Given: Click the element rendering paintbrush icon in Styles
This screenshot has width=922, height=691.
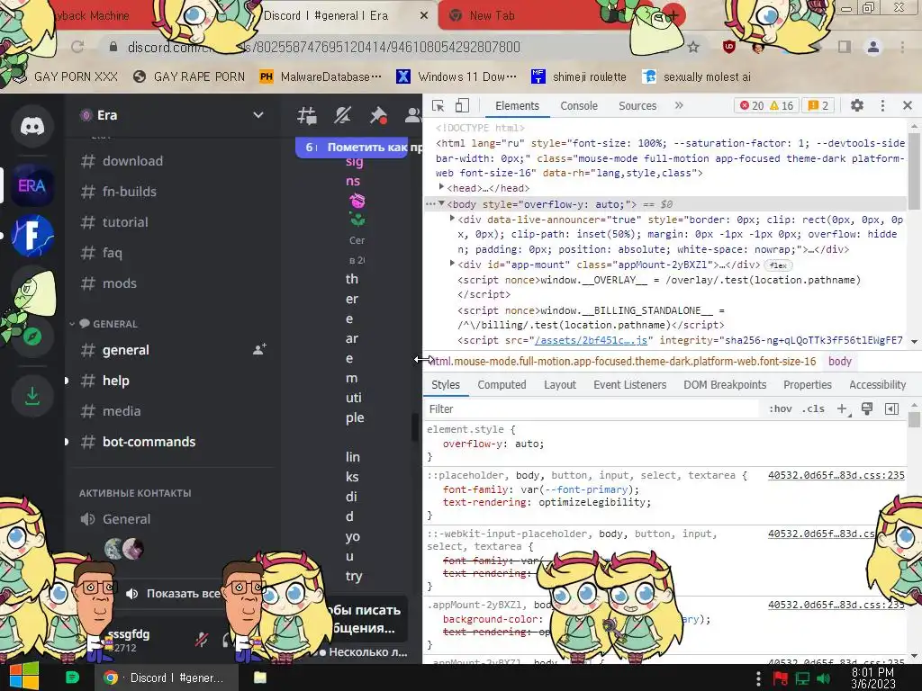Looking at the screenshot, I should (867, 409).
